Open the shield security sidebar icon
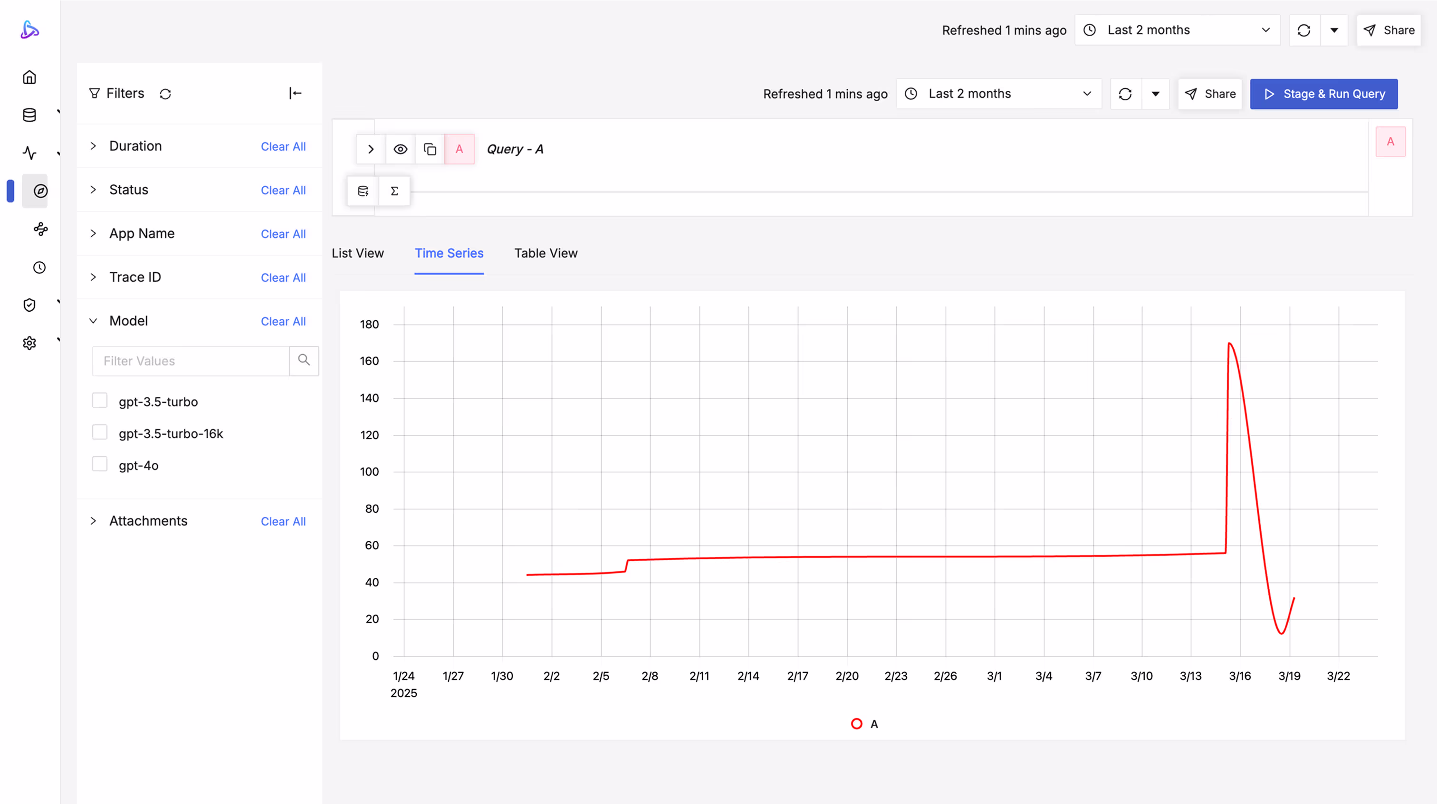Screen dimensions: 1437x804 click(29, 305)
